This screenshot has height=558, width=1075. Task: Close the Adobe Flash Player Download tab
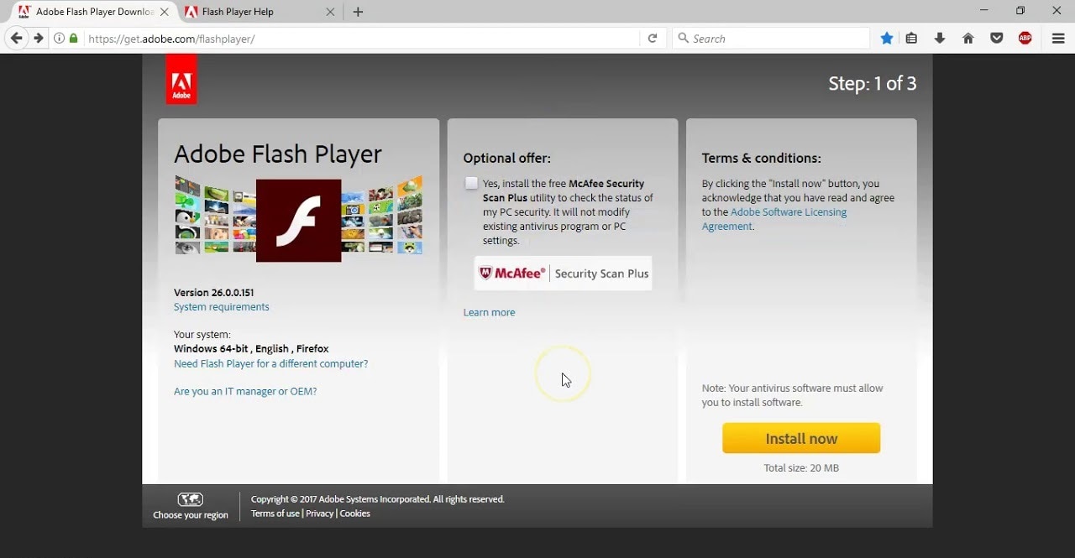coord(164,12)
